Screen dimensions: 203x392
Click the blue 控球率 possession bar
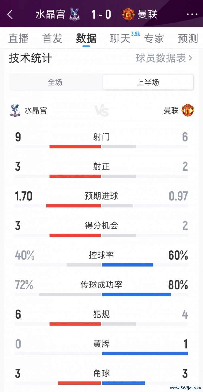click(127, 265)
